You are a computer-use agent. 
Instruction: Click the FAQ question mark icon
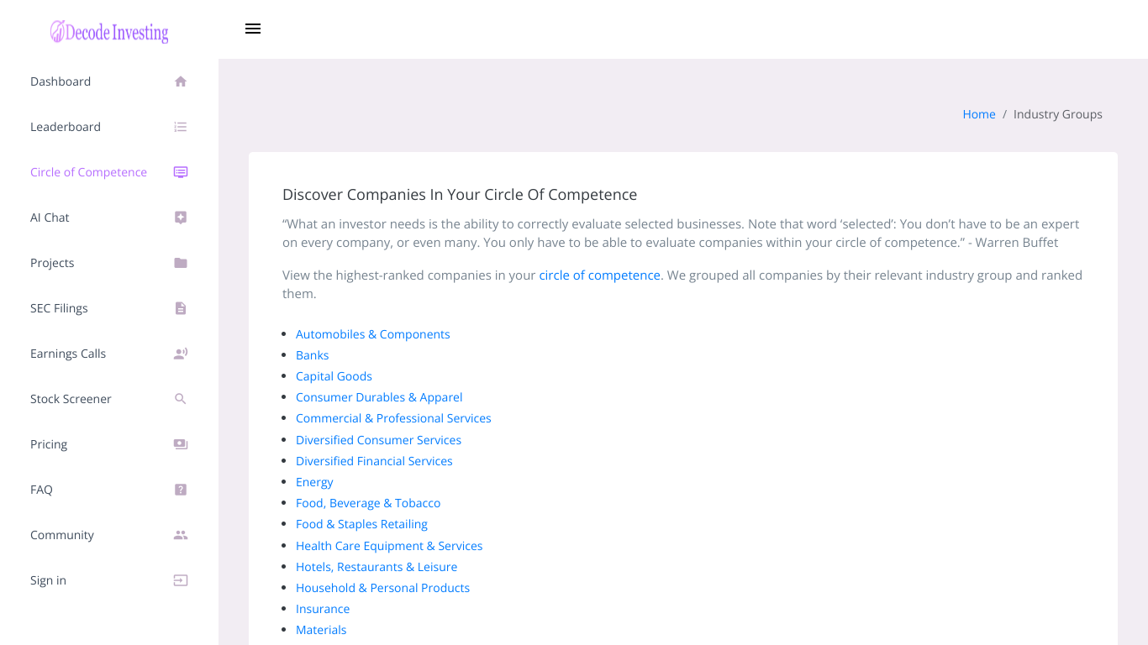pos(181,490)
